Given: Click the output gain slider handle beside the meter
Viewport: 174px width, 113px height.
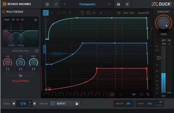Looking at the screenshot, I should [159, 58].
